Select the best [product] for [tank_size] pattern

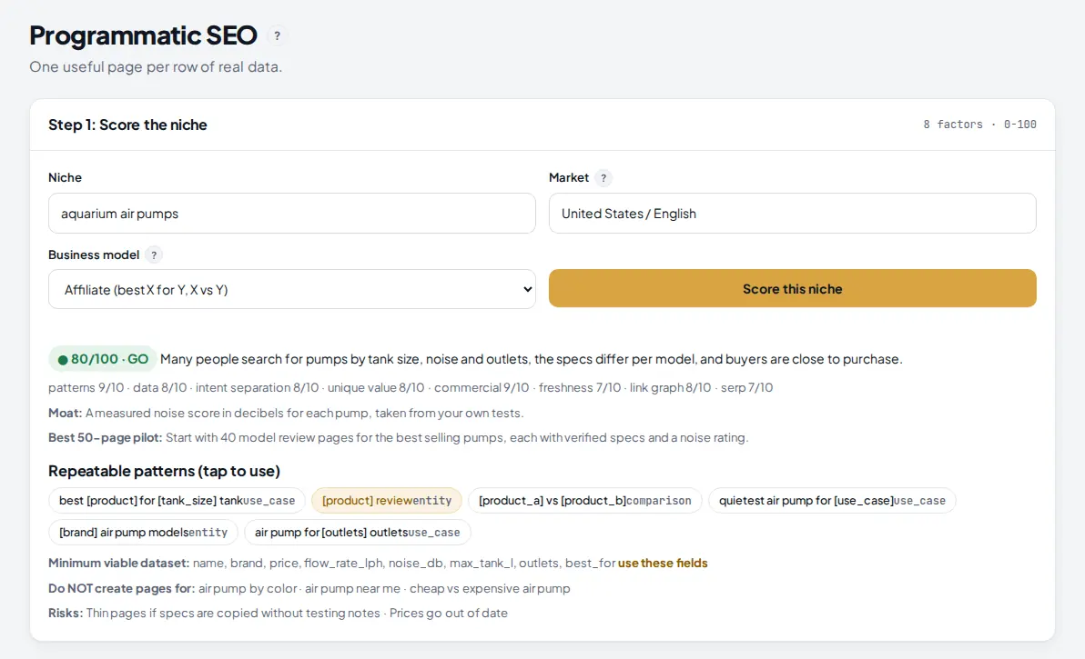click(x=177, y=501)
